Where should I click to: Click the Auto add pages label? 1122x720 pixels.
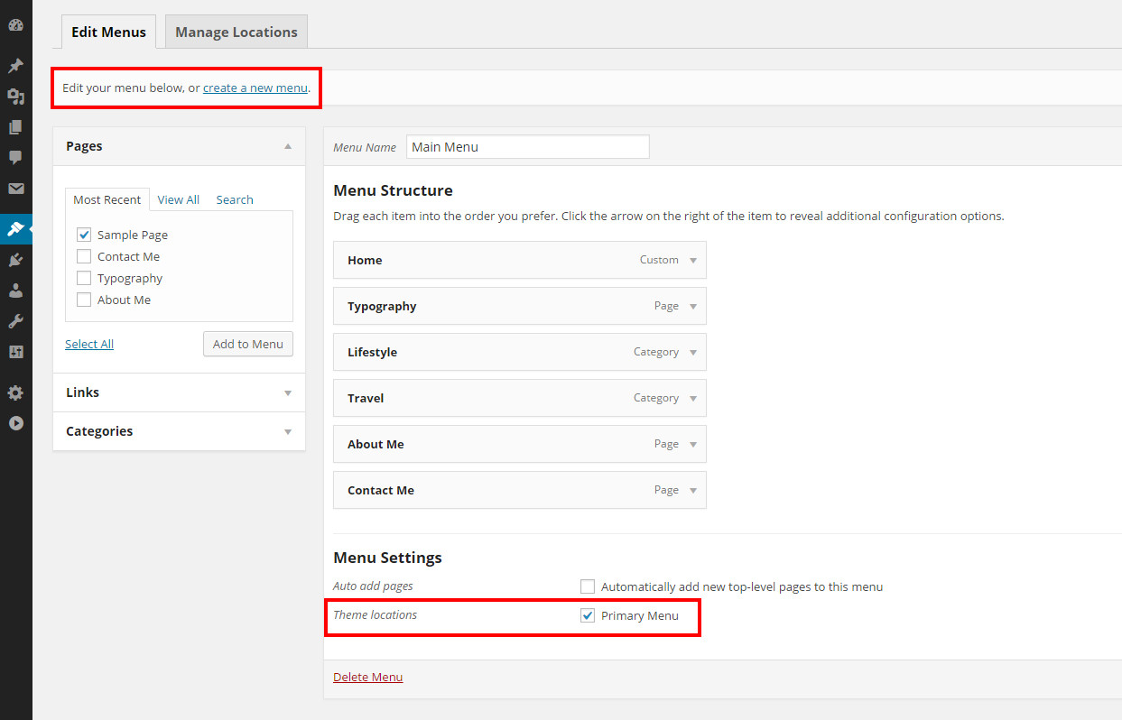373,586
